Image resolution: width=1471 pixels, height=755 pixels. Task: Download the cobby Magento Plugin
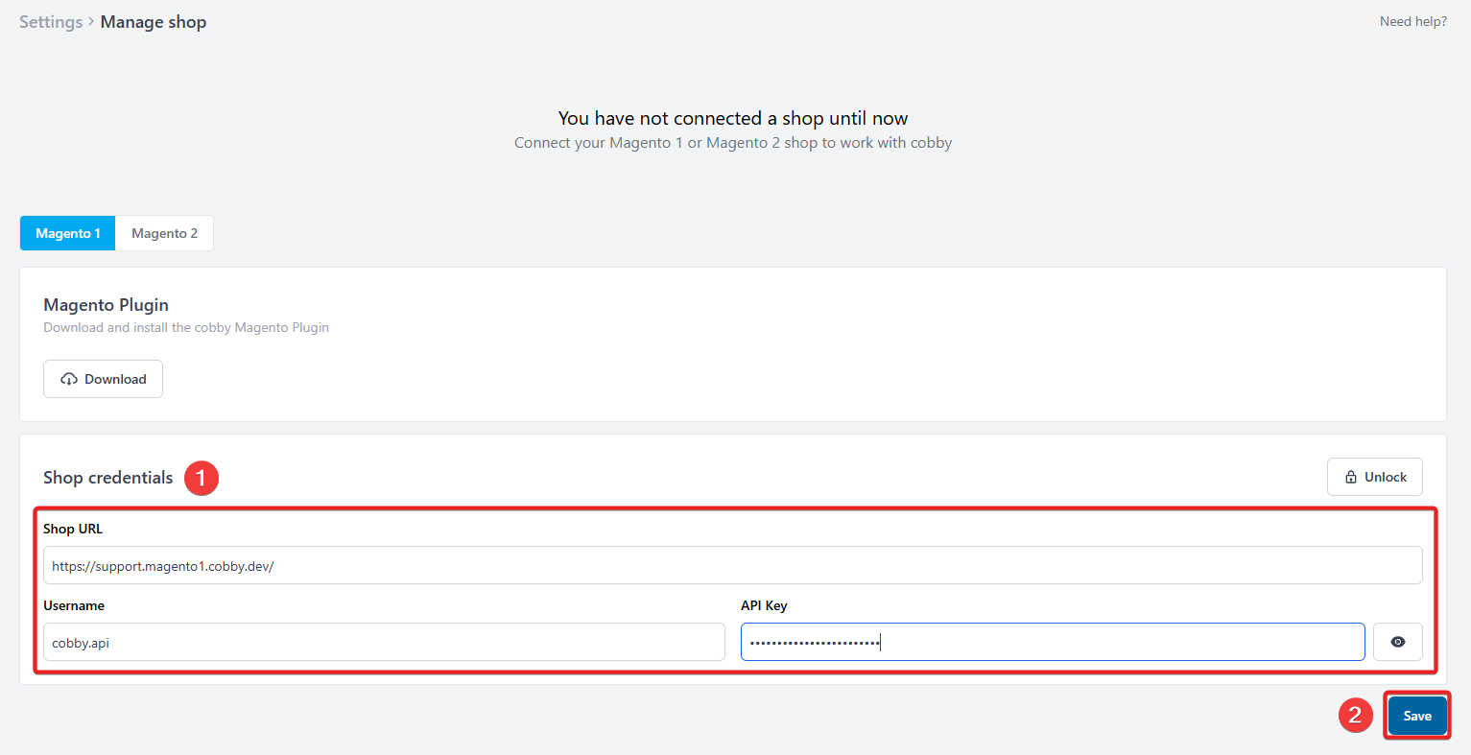pyautogui.click(x=103, y=379)
